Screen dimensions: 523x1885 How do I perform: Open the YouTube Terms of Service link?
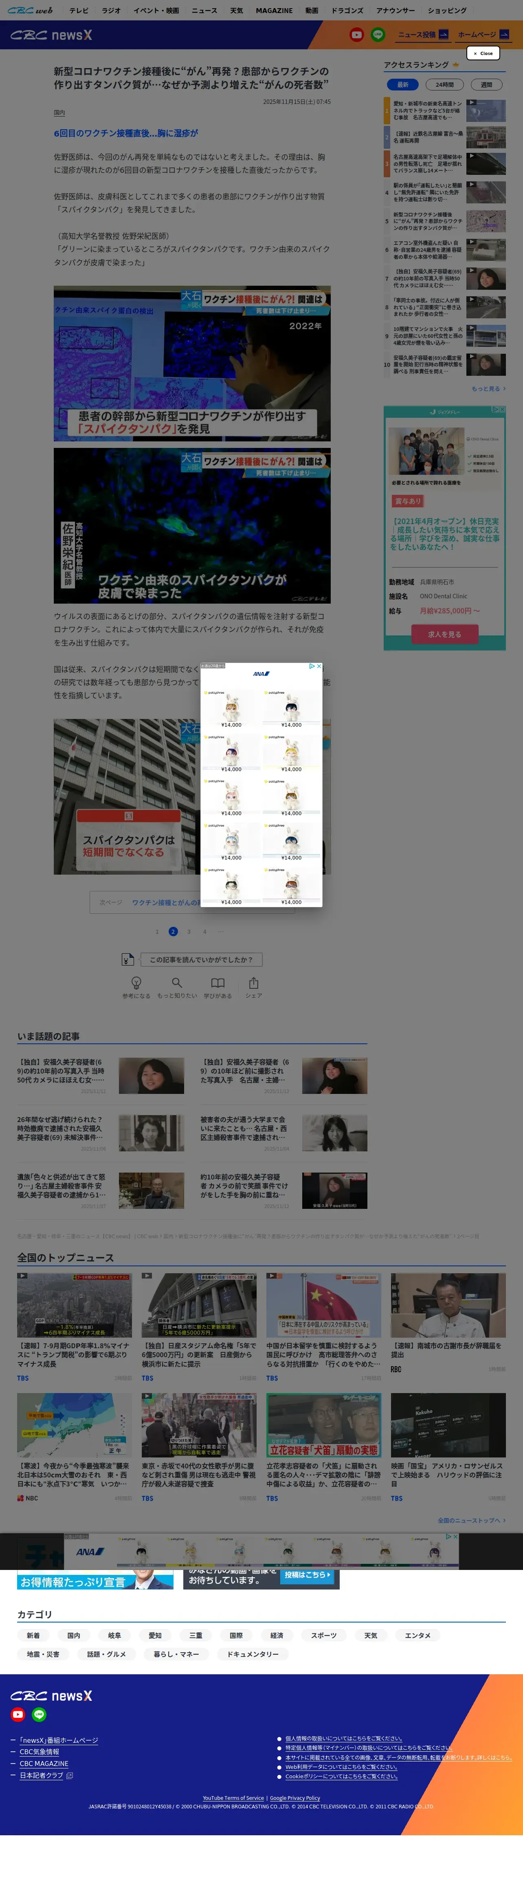pos(233,1798)
